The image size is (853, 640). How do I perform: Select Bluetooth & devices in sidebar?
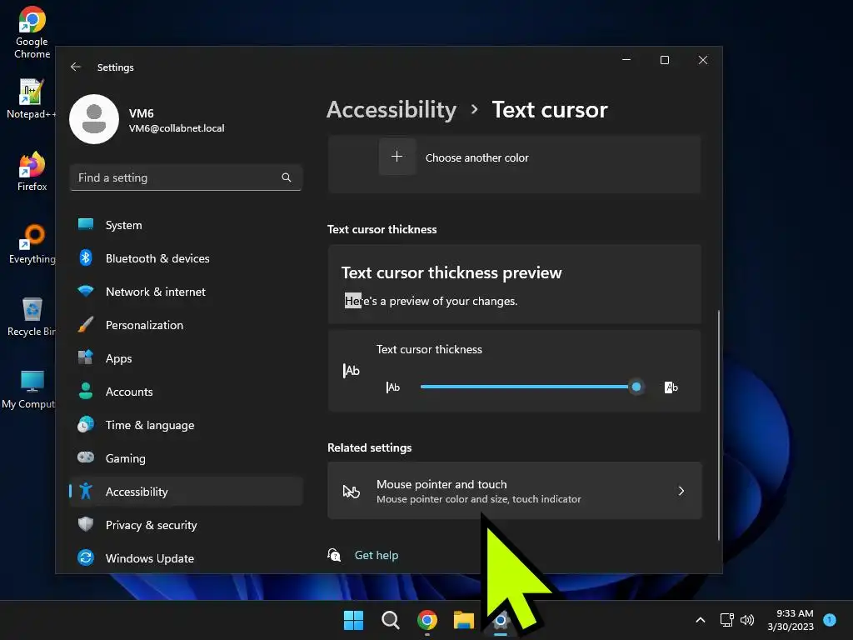(186, 258)
